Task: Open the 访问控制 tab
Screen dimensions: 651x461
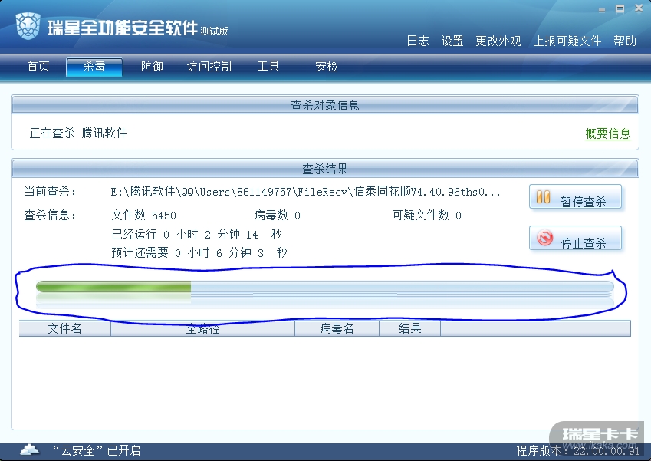Action: click(209, 67)
